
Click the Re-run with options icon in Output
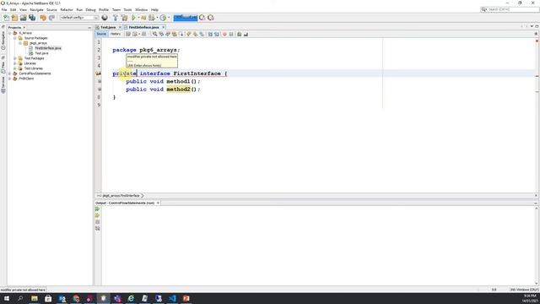click(98, 215)
